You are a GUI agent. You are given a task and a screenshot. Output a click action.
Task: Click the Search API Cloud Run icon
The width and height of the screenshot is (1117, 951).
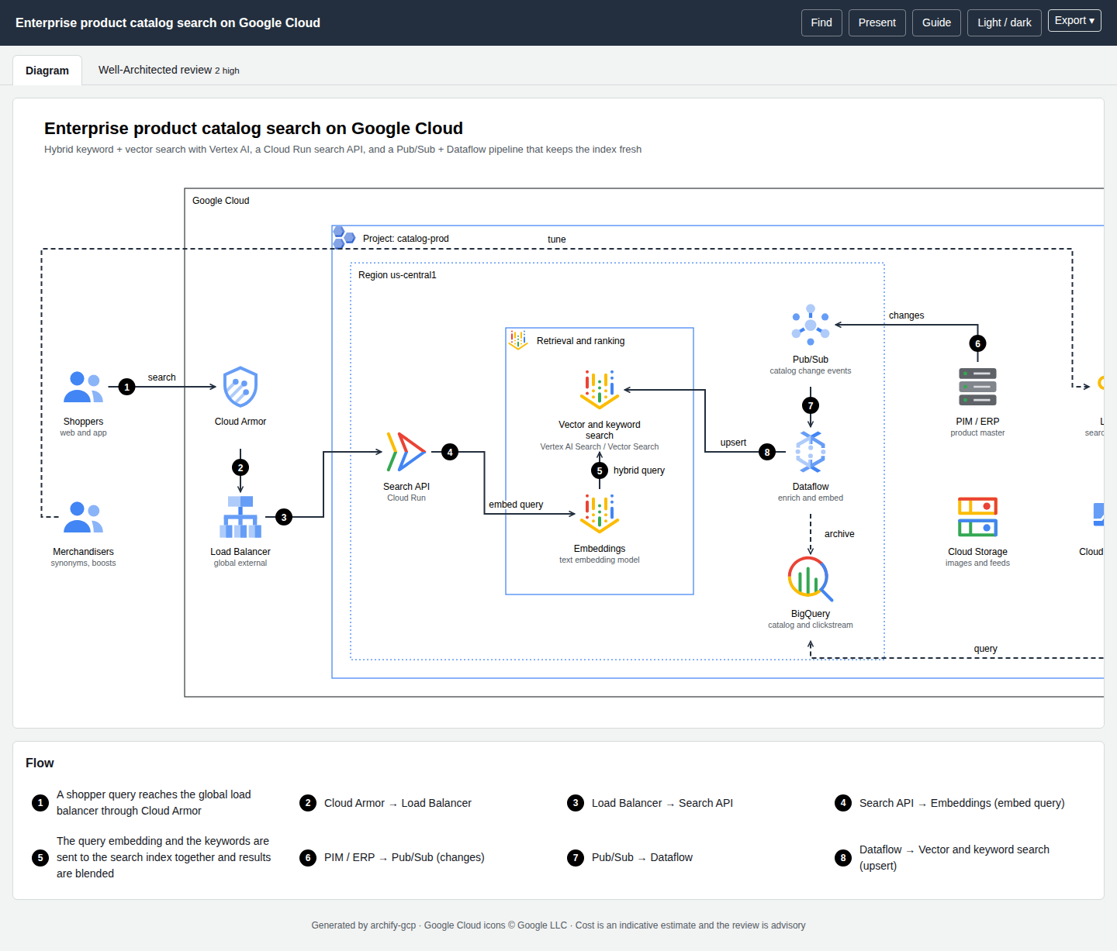406,452
